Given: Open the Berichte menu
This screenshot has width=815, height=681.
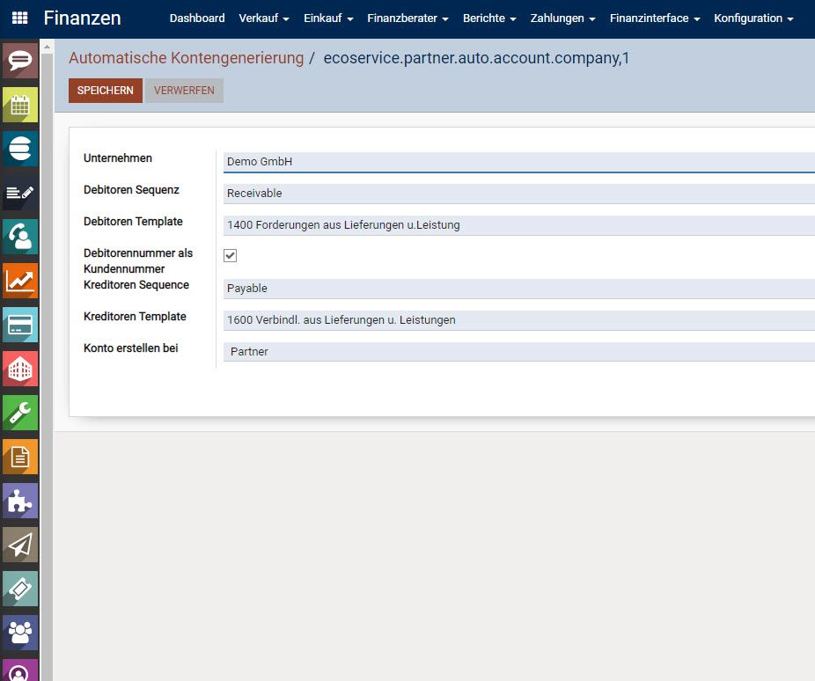Looking at the screenshot, I should point(488,18).
